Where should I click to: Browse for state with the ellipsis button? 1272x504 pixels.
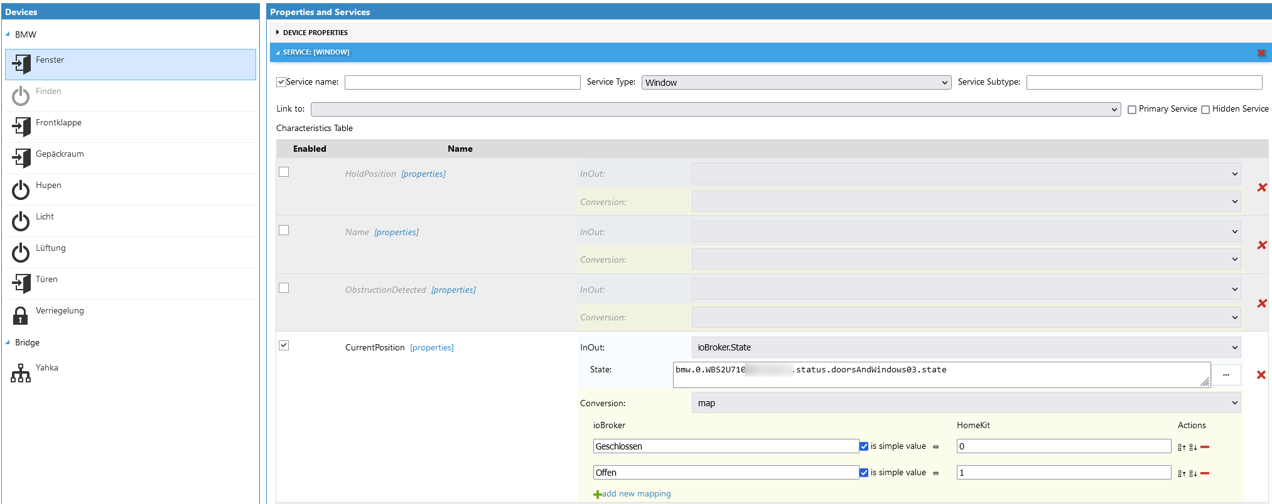(x=1226, y=375)
